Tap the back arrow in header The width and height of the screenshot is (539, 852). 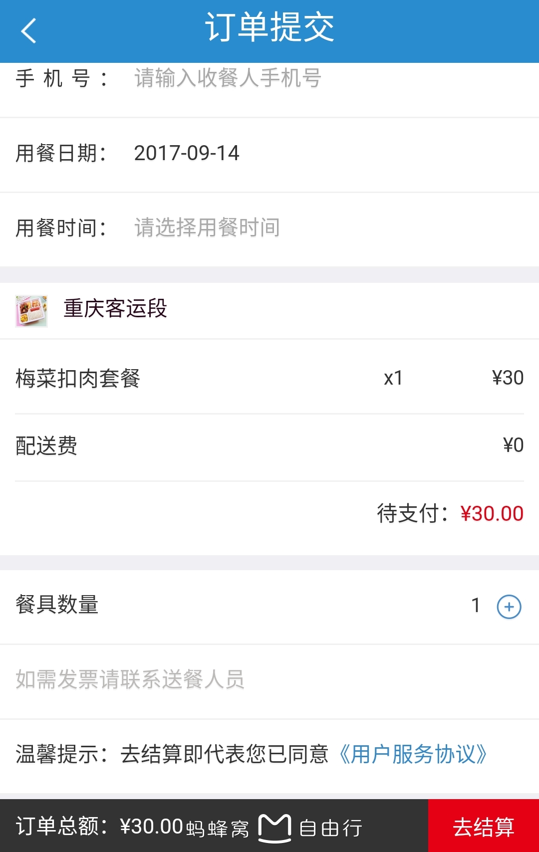(29, 31)
